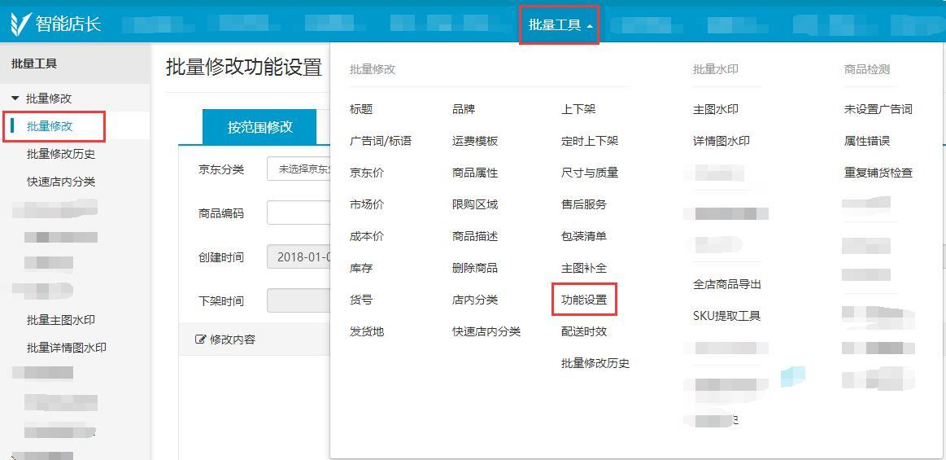The width and height of the screenshot is (946, 460).
Task: Switch to the 按范围修改 tab
Action: 259,127
